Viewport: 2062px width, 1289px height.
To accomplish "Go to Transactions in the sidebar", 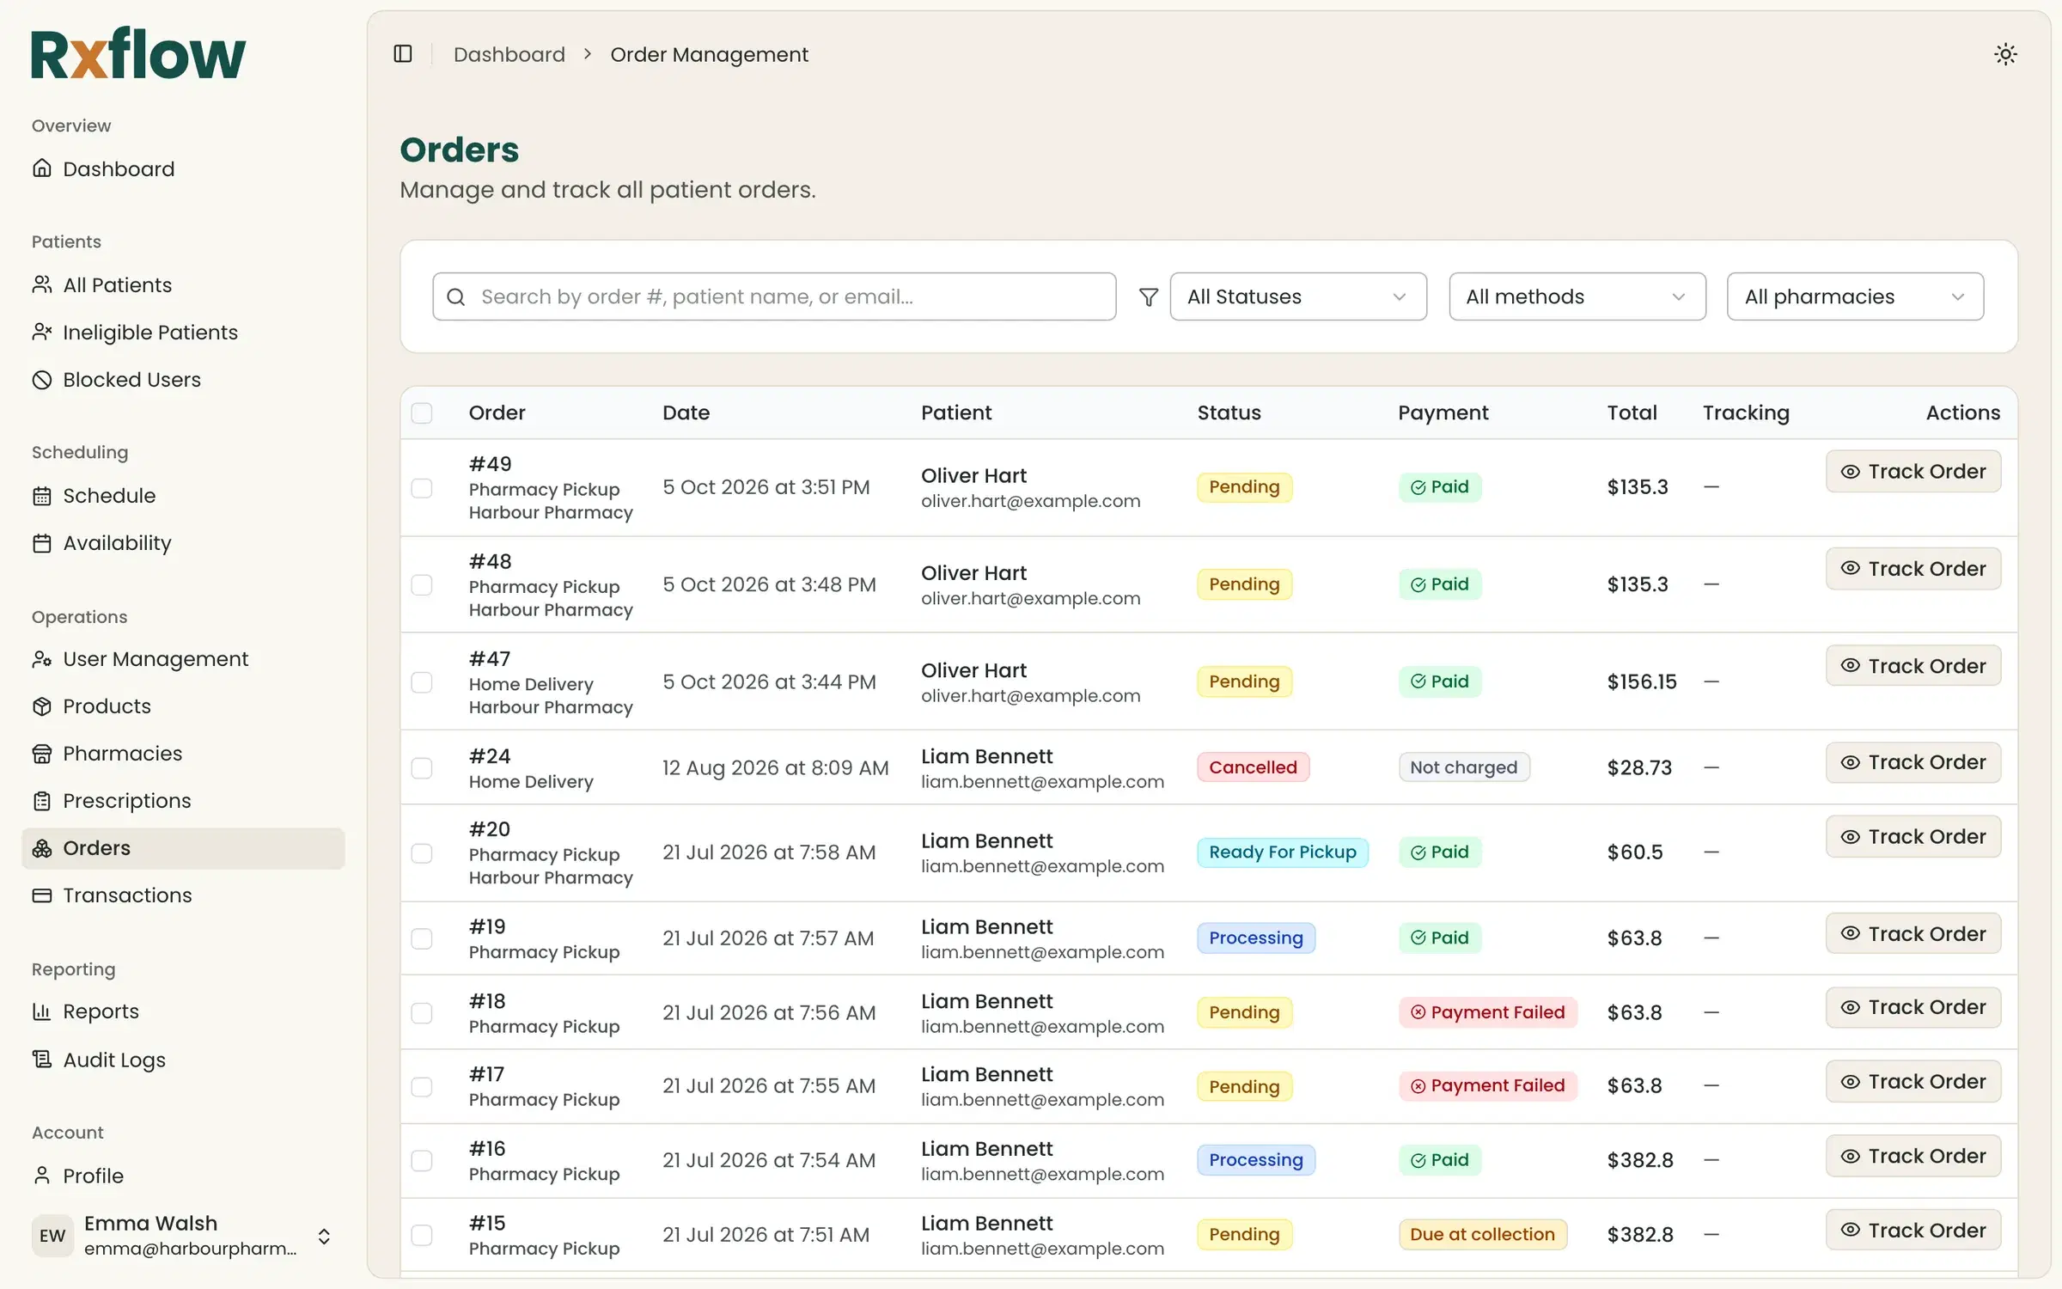I will coord(183,895).
